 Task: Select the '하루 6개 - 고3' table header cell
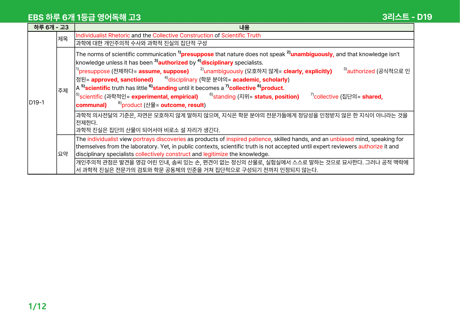(51, 27)
